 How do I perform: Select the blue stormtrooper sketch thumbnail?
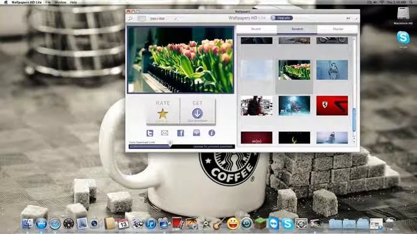[332, 70]
